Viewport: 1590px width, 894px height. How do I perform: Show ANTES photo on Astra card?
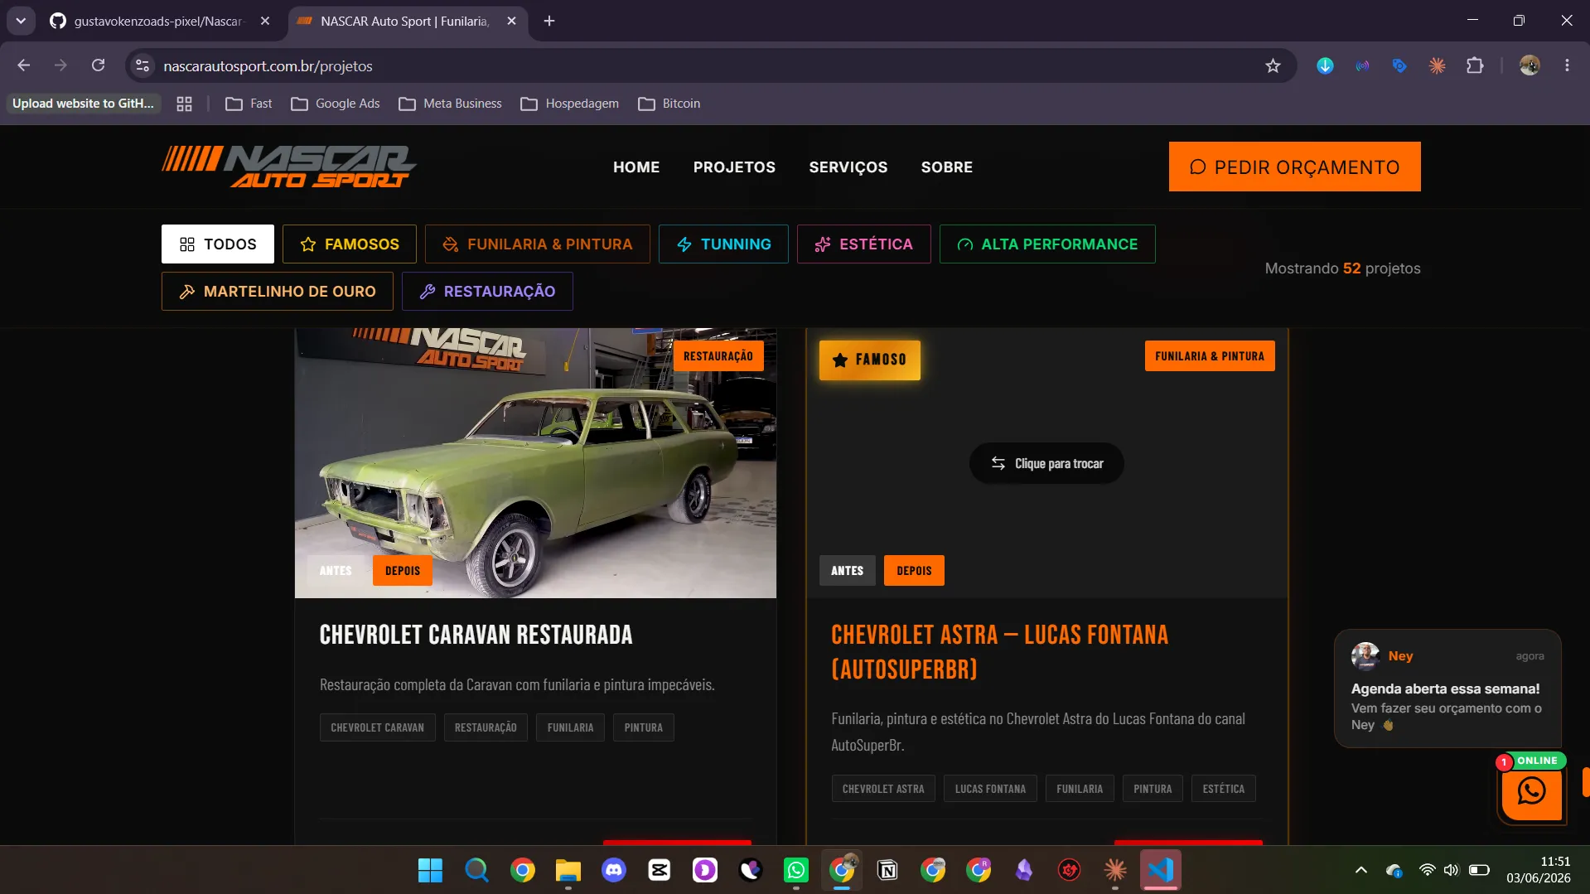847,571
